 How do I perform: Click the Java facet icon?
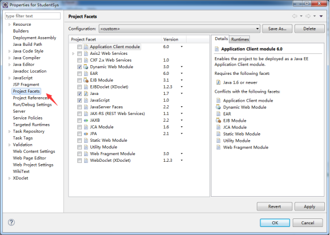[86, 94]
